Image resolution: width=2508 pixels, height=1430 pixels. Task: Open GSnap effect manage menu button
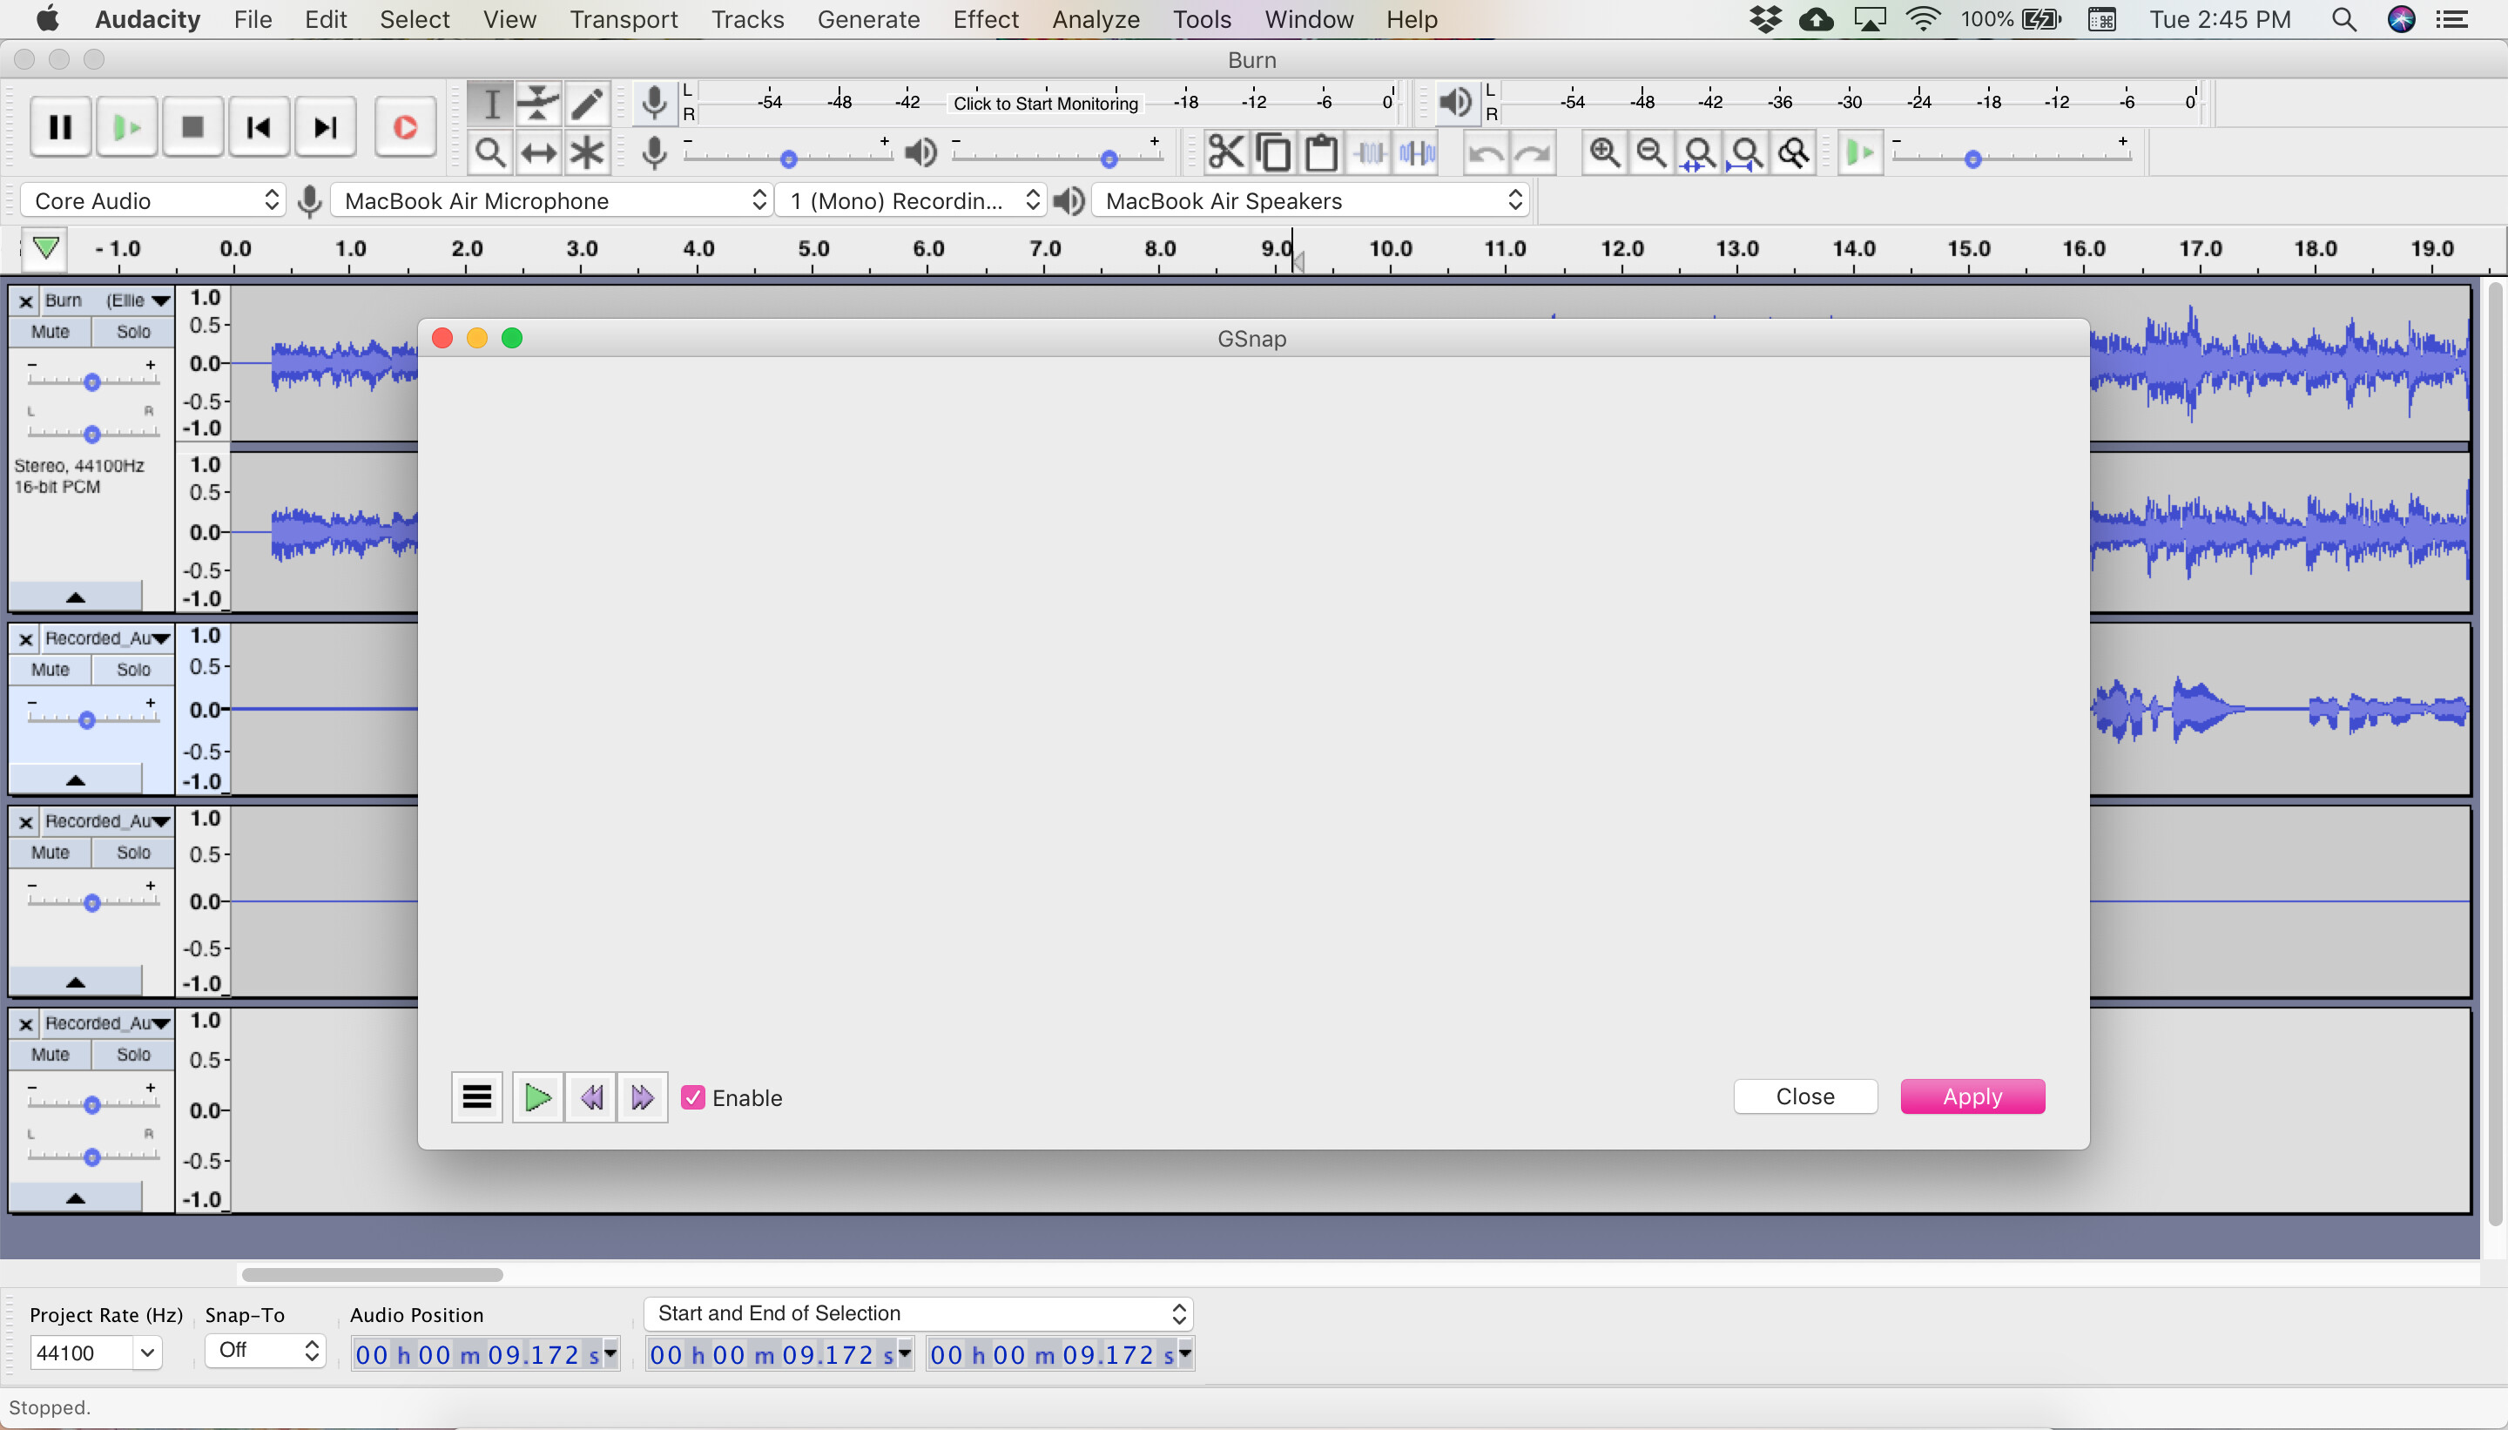[476, 1096]
